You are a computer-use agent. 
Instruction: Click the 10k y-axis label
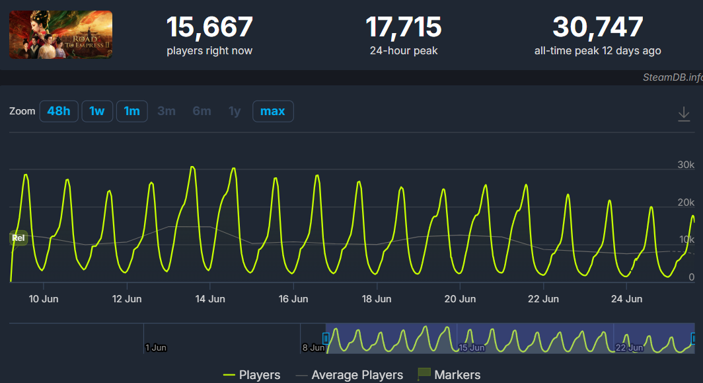pyautogui.click(x=686, y=239)
